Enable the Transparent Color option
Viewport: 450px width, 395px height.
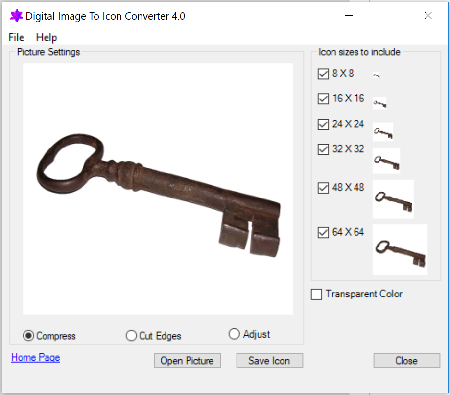(316, 294)
